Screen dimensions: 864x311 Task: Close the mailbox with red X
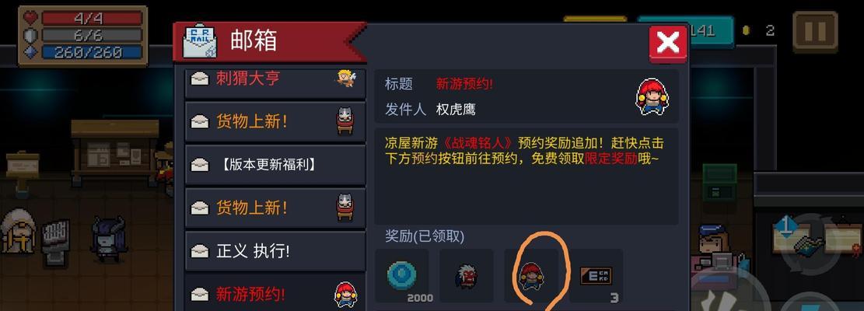667,43
